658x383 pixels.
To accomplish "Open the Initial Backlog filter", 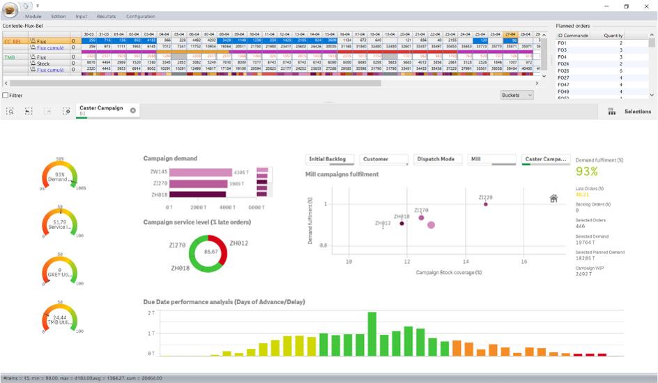I will coord(330,159).
